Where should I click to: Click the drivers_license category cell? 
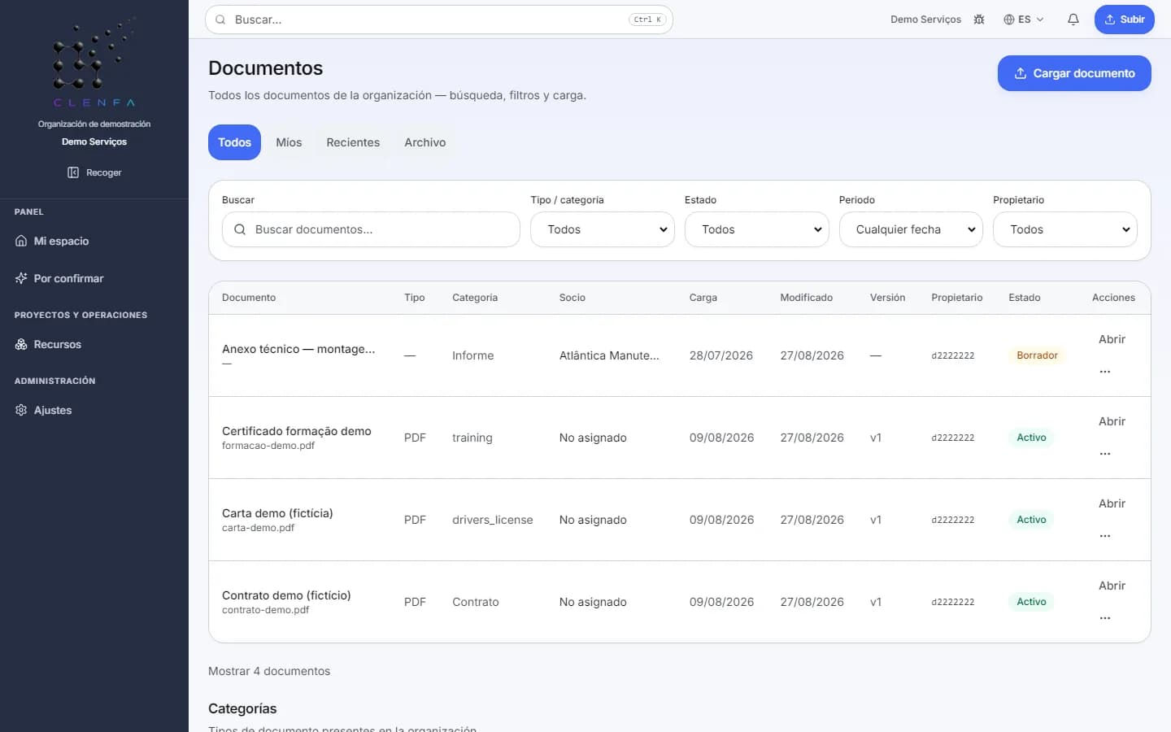pos(493,520)
